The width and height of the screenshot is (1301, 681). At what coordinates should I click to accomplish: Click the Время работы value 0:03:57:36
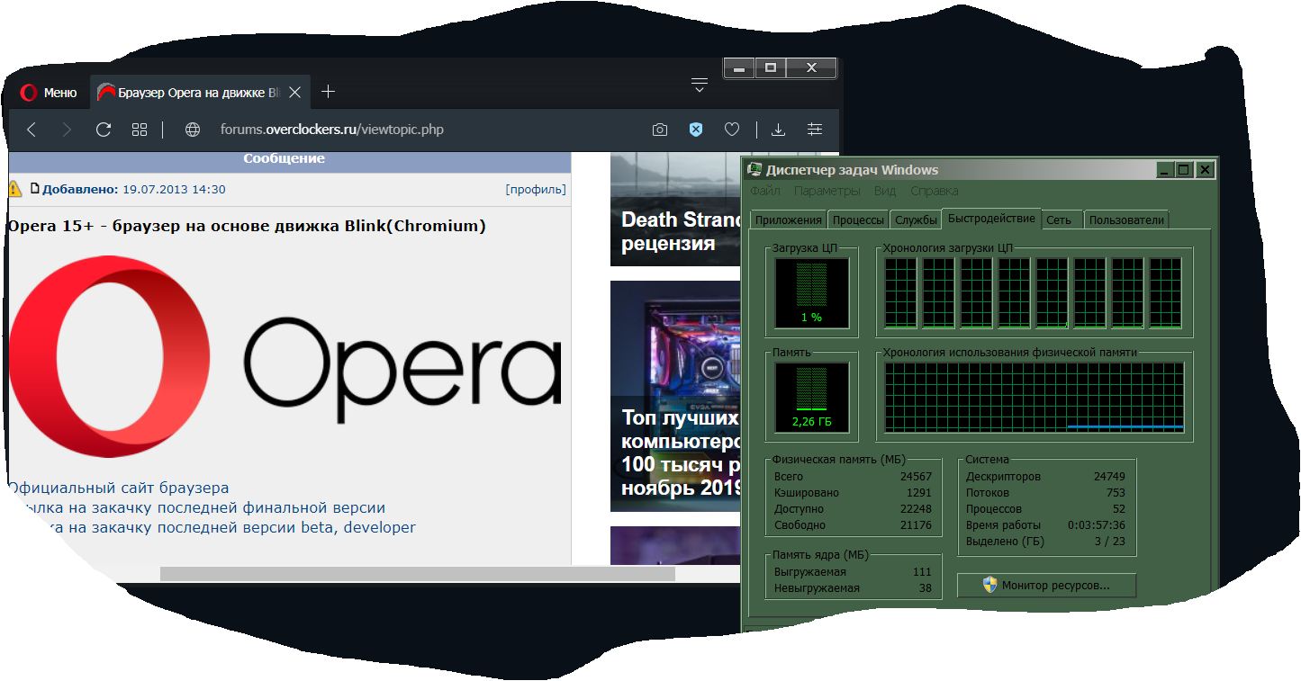pos(1097,525)
